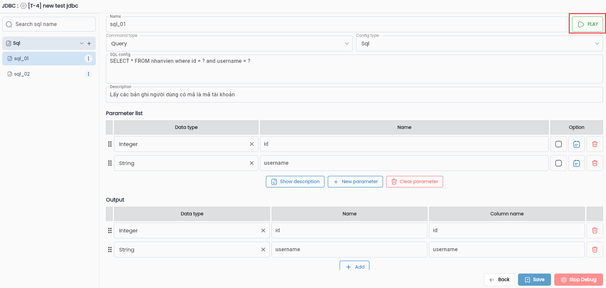
Task: Open three-dot menu for sql_01
Action: [88, 59]
